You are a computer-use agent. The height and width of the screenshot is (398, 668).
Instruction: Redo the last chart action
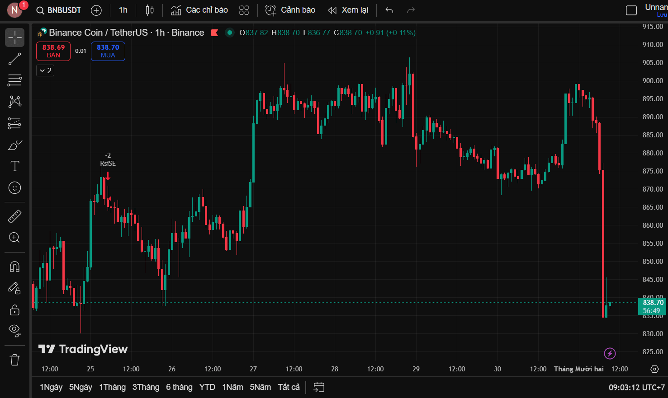(411, 10)
